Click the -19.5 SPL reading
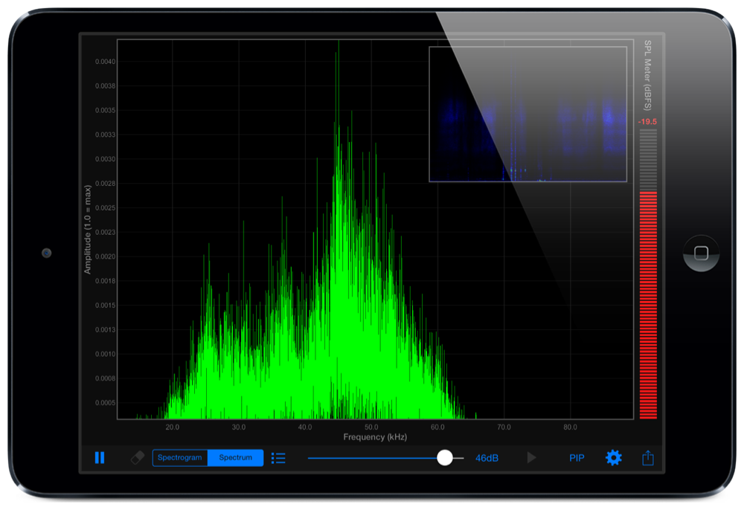The width and height of the screenshot is (744, 510). tap(648, 121)
